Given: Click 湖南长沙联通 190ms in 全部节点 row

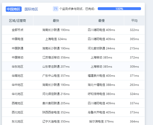Looking at the screenshot, I should (56, 30).
